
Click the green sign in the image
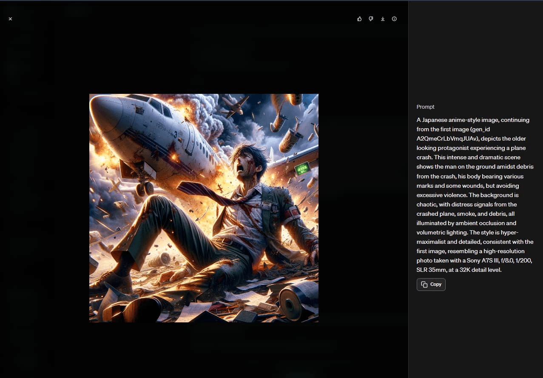303,169
